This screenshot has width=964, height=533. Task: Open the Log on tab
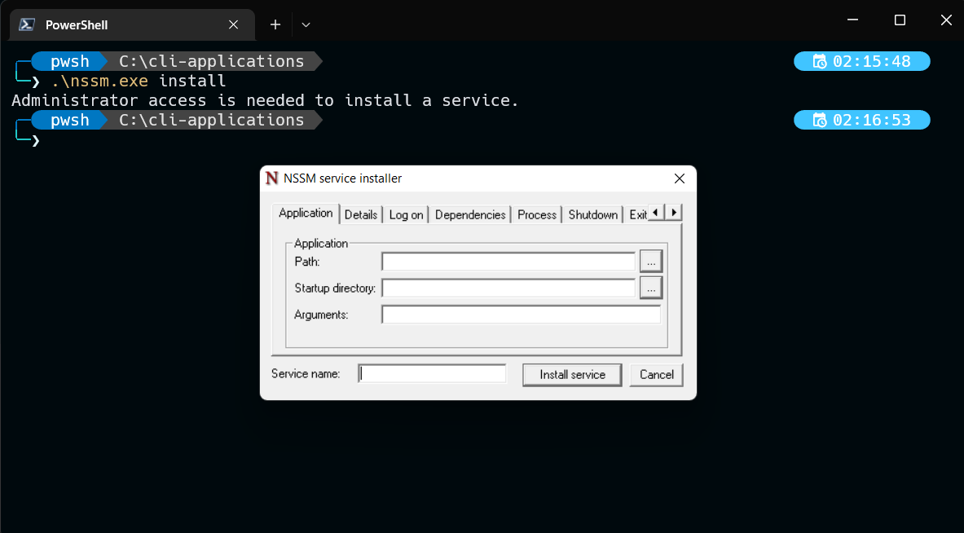point(406,214)
